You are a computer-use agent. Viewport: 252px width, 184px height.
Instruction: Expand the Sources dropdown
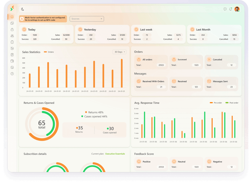tap(87, 19)
